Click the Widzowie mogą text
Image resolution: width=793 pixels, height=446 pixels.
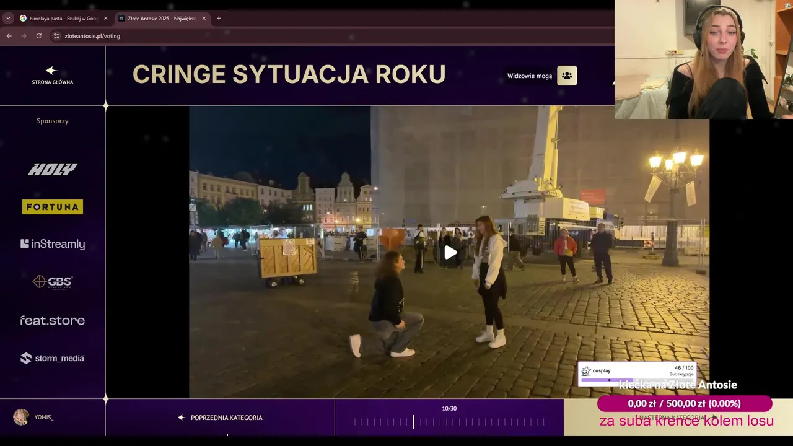coord(530,76)
